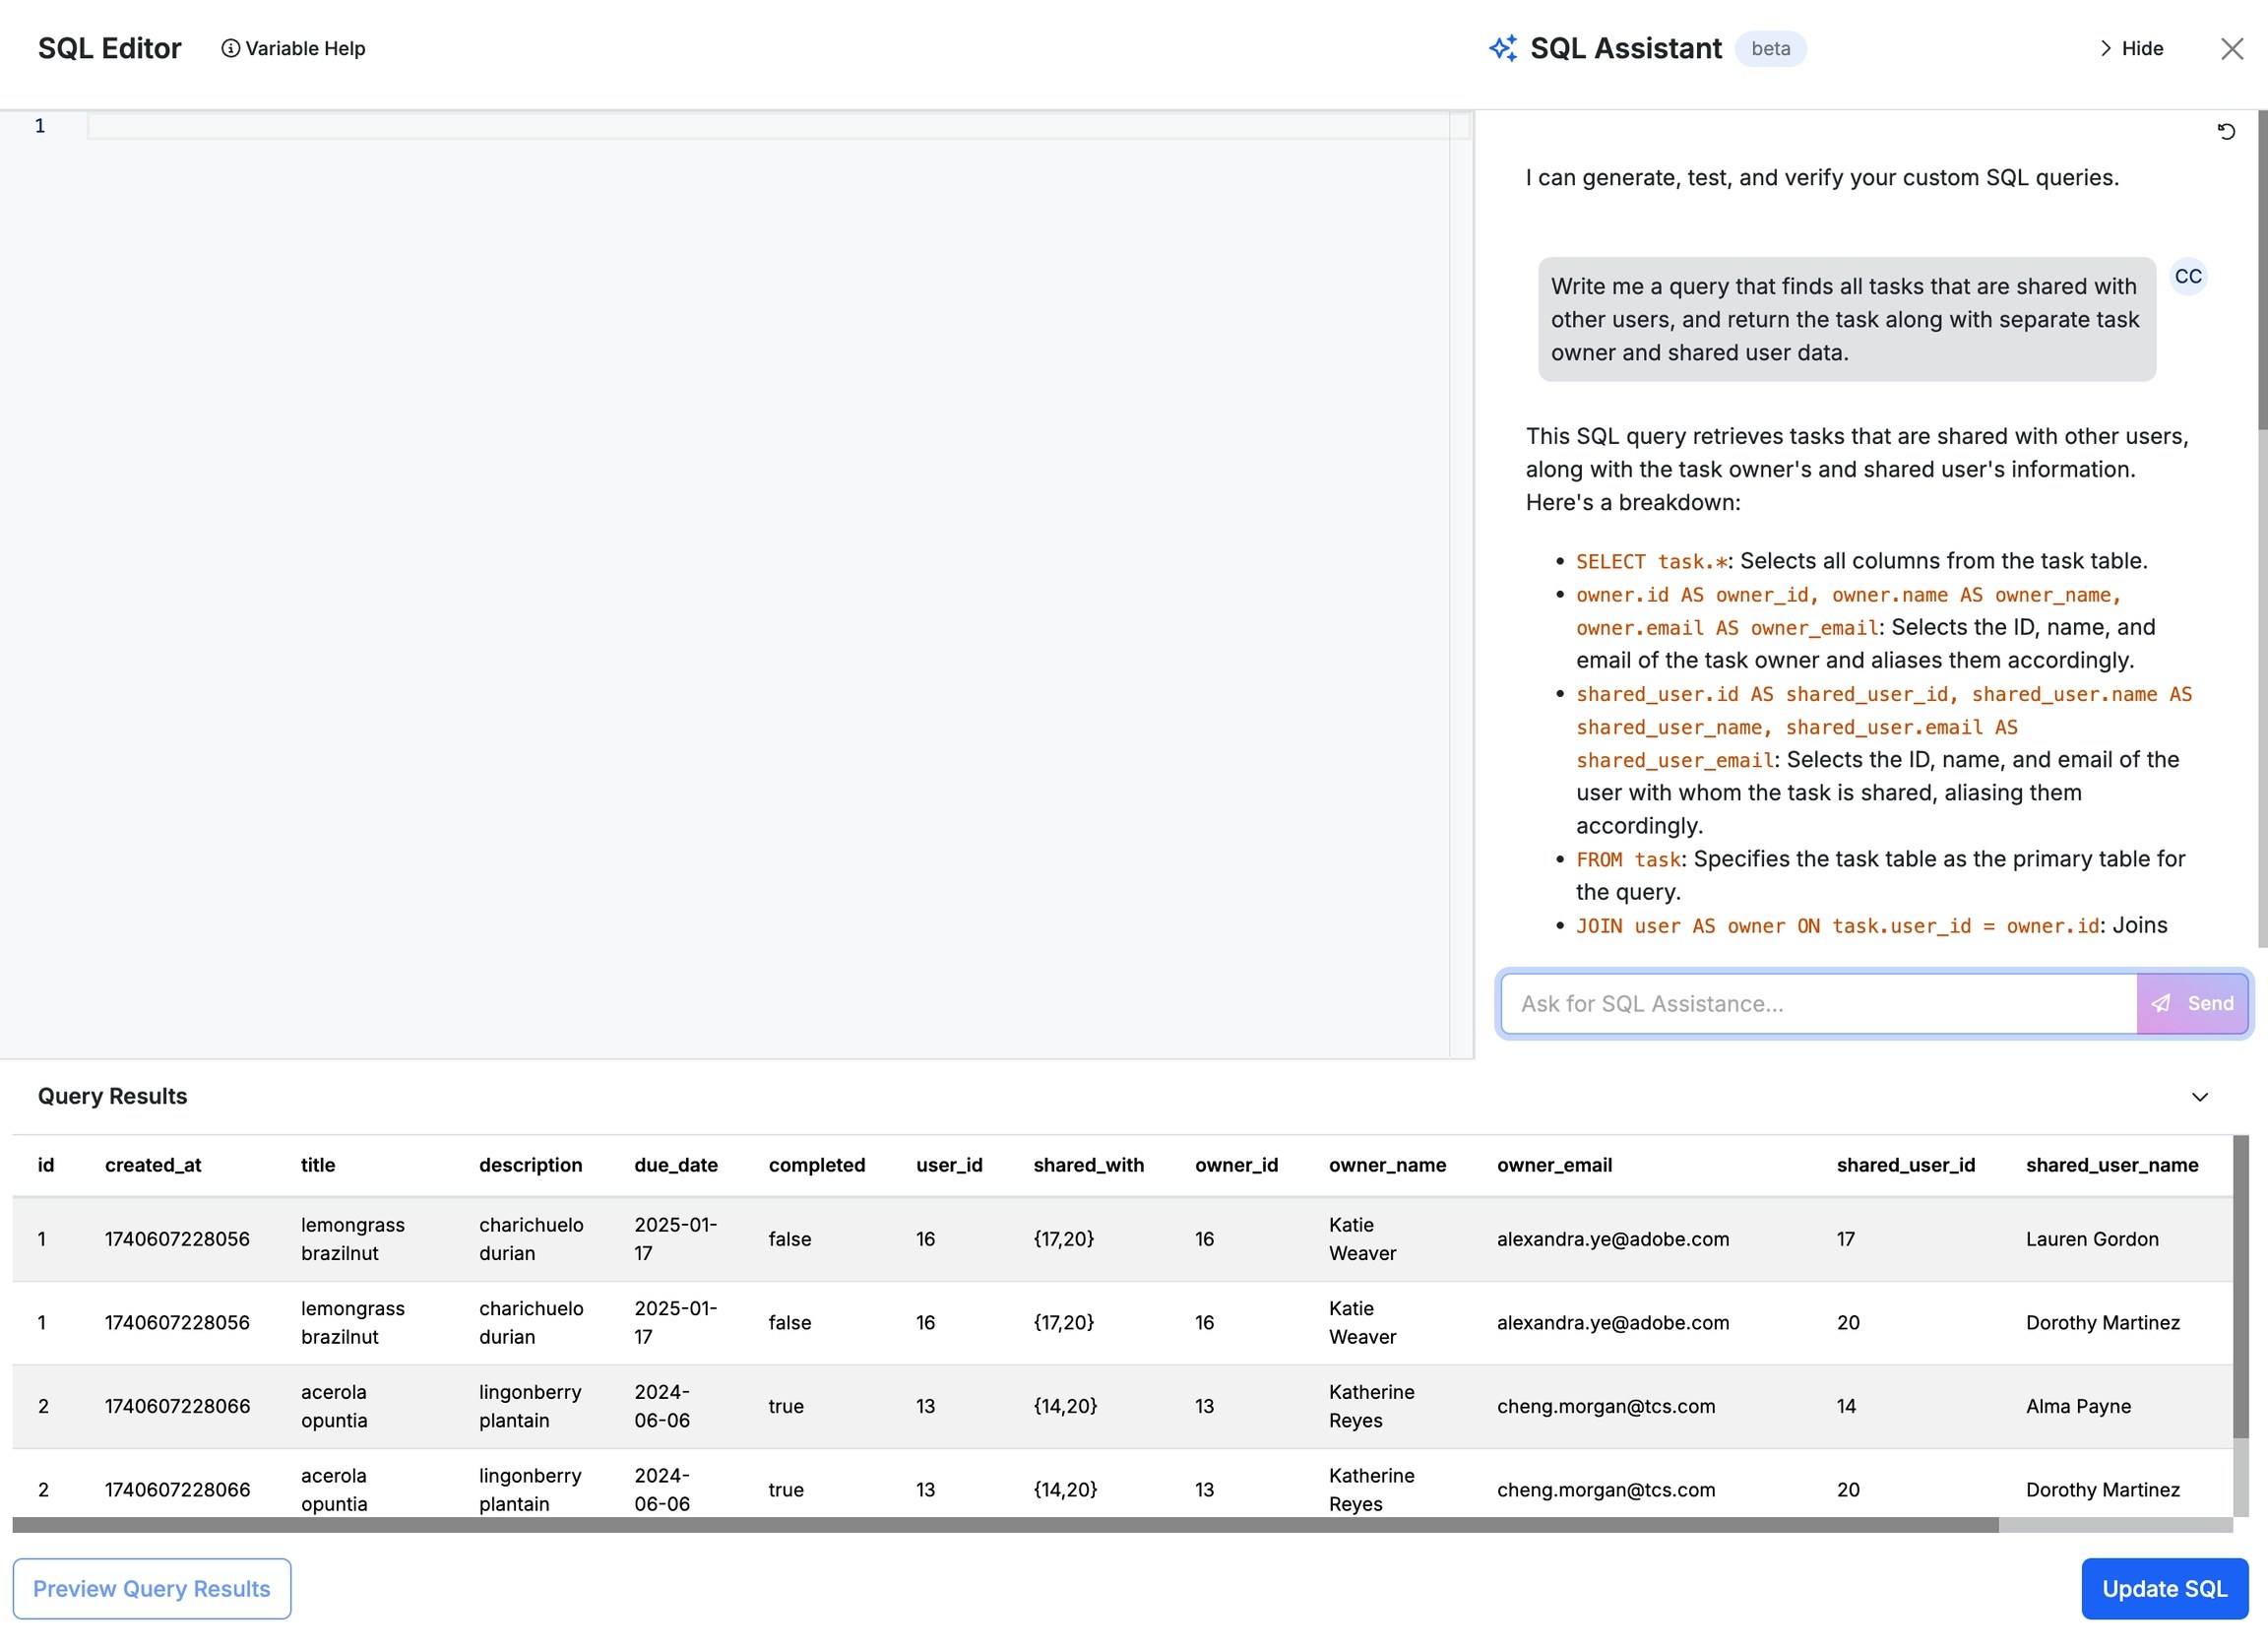Open Variable Help link
Image resolution: width=2268 pixels, height=1648 pixels.
tap(305, 48)
